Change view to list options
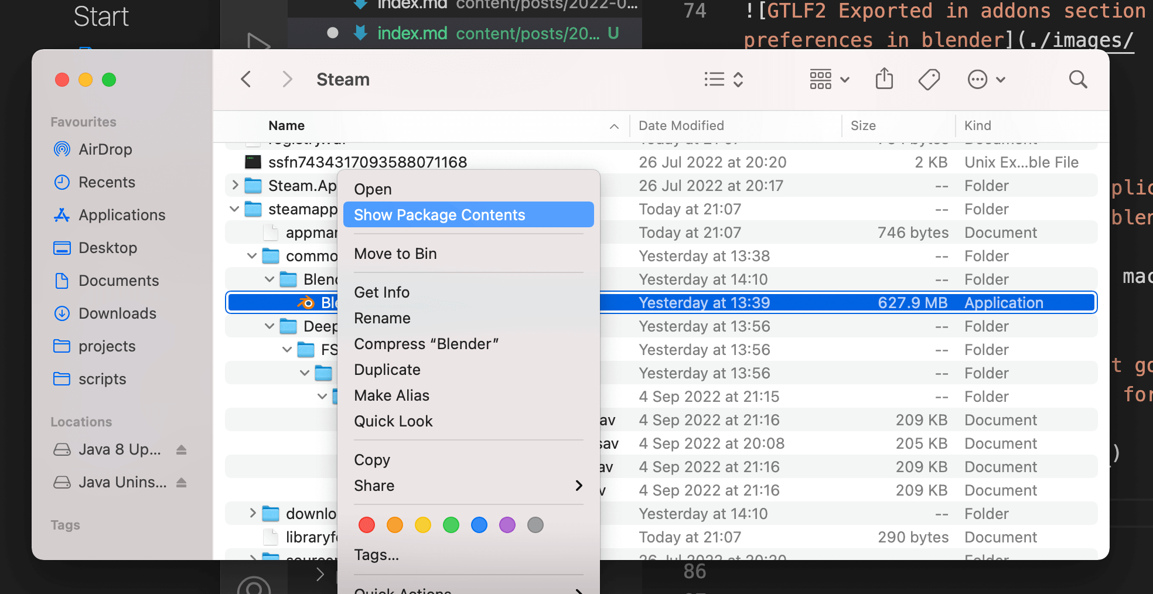Screen dimensions: 1153x594 (x=724, y=79)
